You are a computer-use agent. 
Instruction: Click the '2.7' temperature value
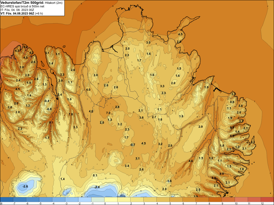(x=154, y=117)
